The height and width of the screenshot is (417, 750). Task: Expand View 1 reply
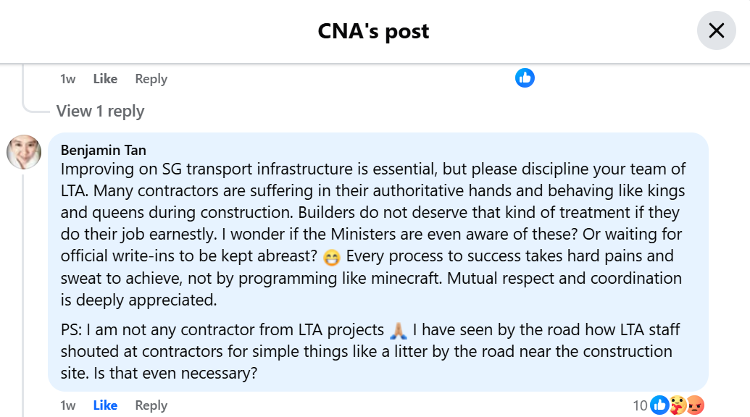[x=100, y=111]
